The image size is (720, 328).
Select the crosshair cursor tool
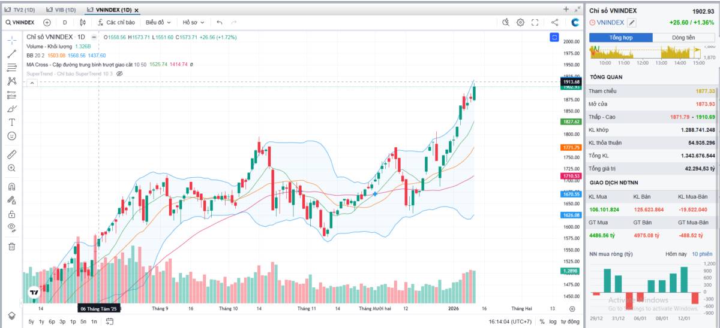[11, 40]
